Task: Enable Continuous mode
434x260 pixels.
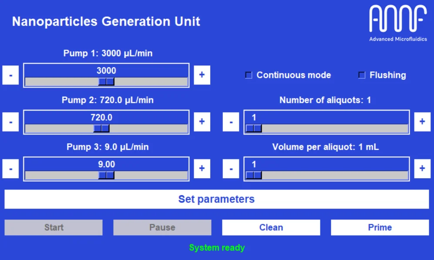Action: coord(249,75)
